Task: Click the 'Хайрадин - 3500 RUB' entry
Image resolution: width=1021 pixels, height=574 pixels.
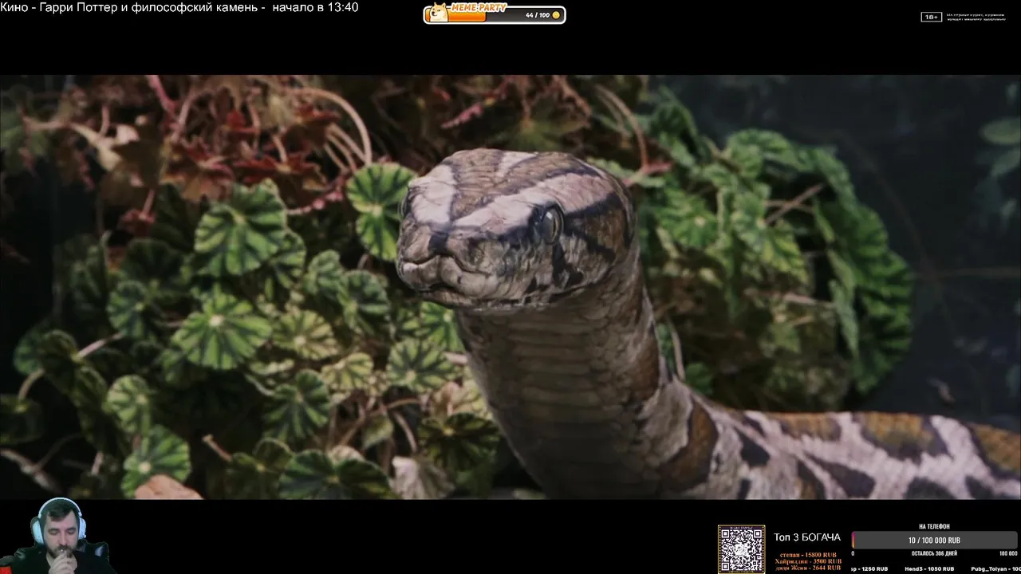Action: (807, 561)
